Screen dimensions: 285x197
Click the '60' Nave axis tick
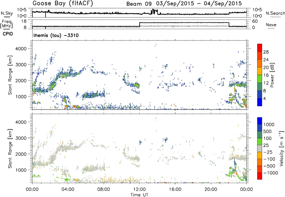255,21
